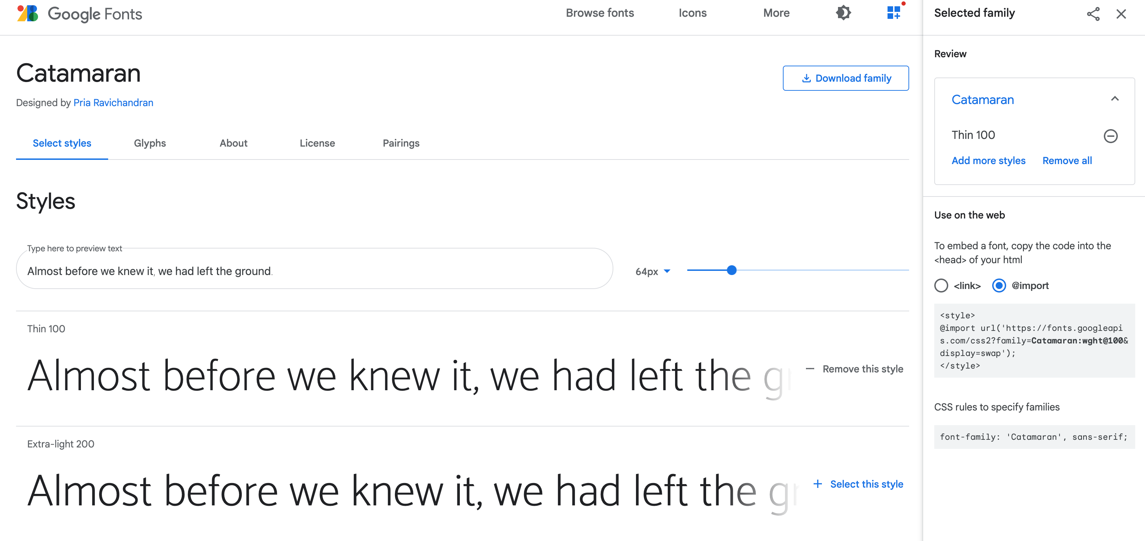Select the <link> radio button

click(x=941, y=286)
